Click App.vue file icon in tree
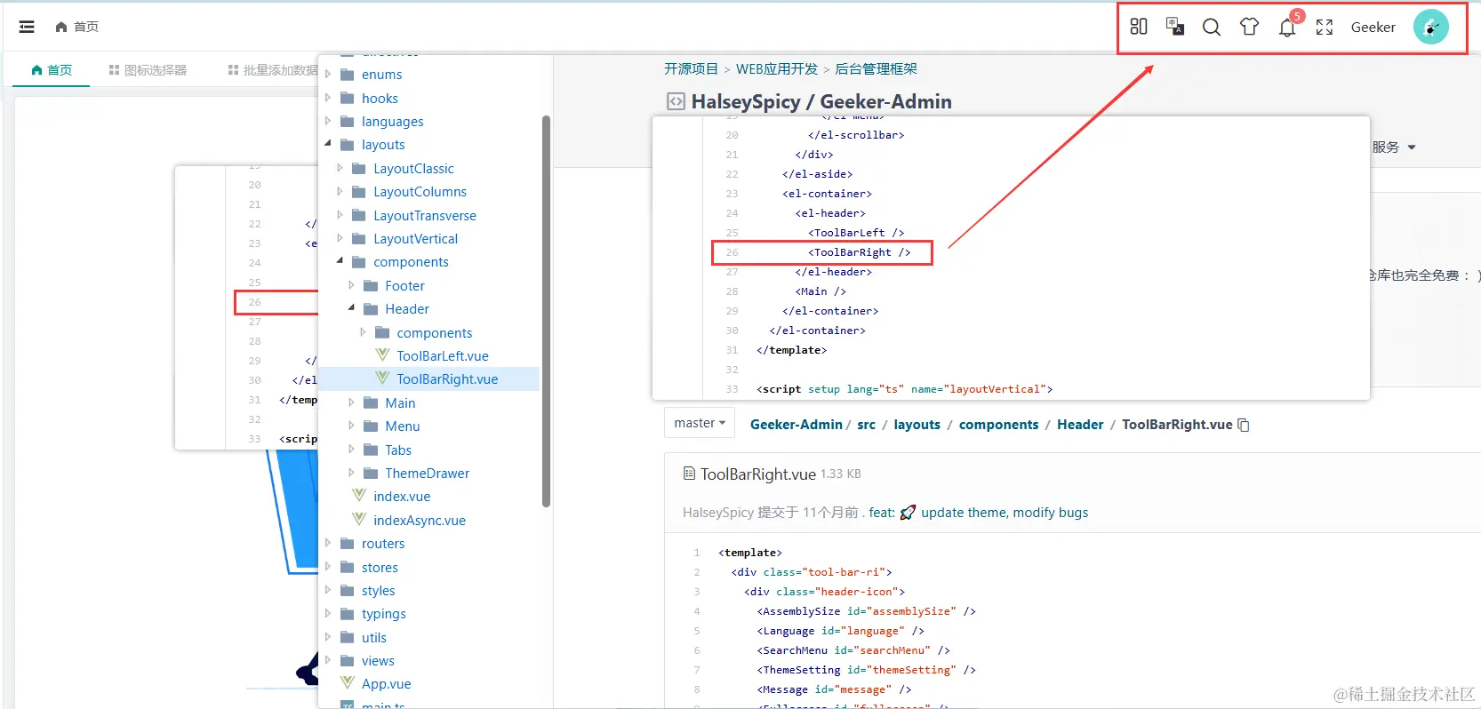1481x709 pixels. pyautogui.click(x=348, y=683)
